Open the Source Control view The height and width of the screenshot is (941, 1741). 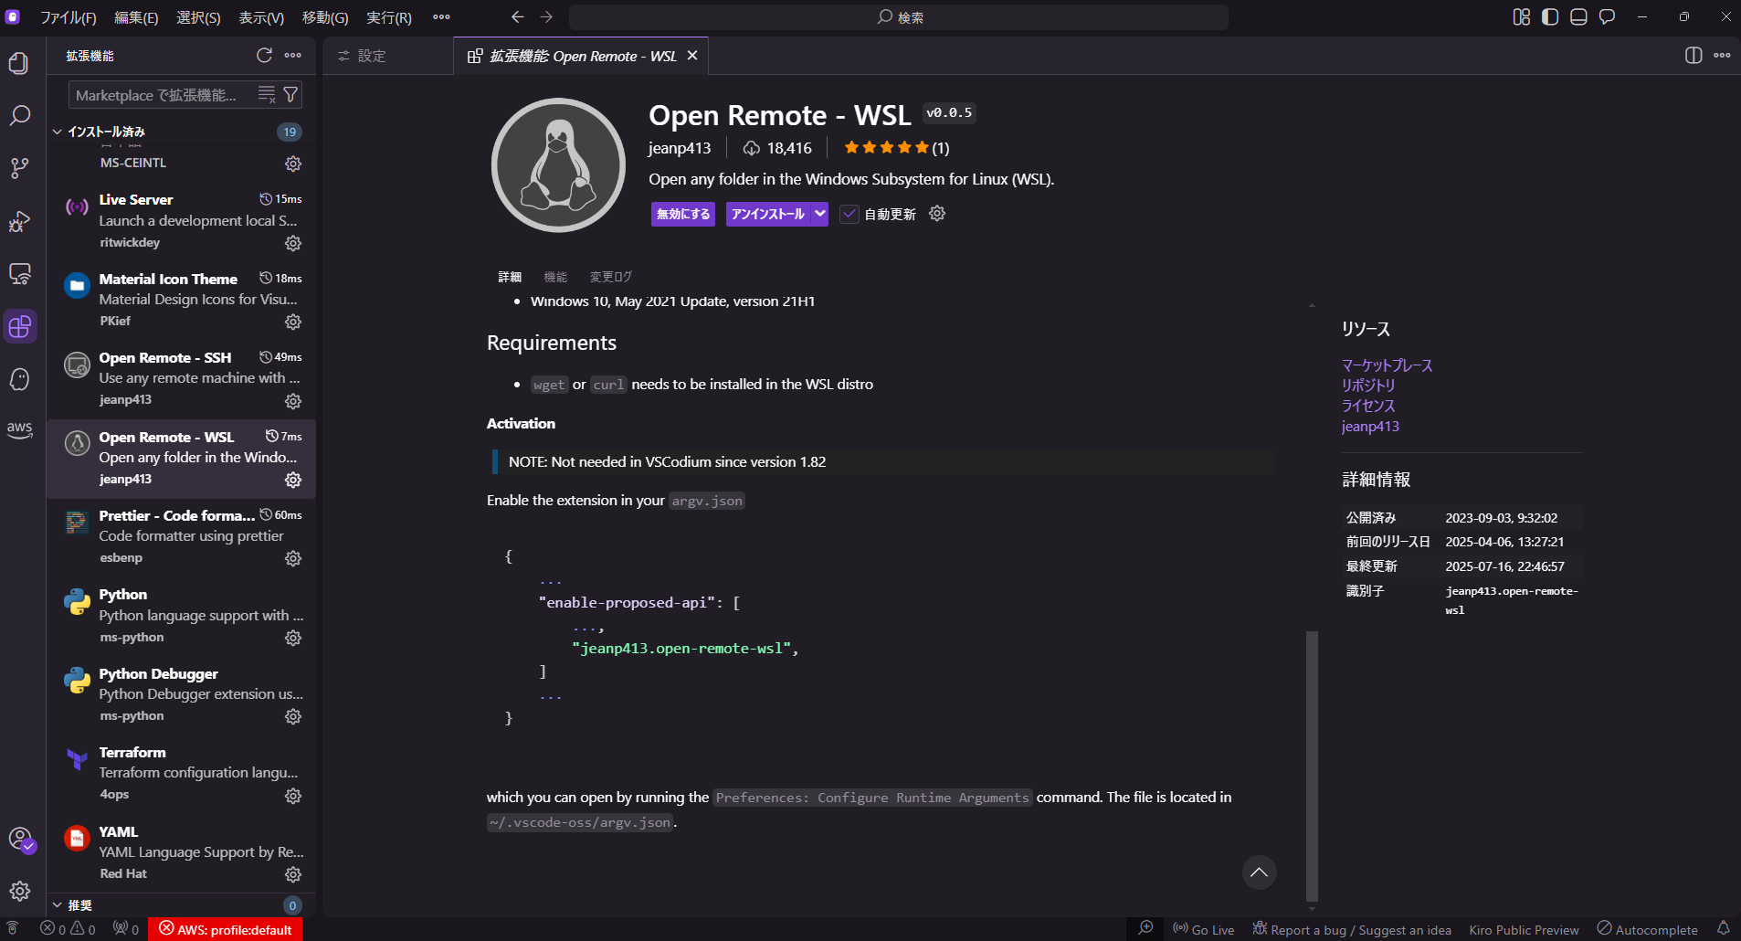[x=19, y=168]
